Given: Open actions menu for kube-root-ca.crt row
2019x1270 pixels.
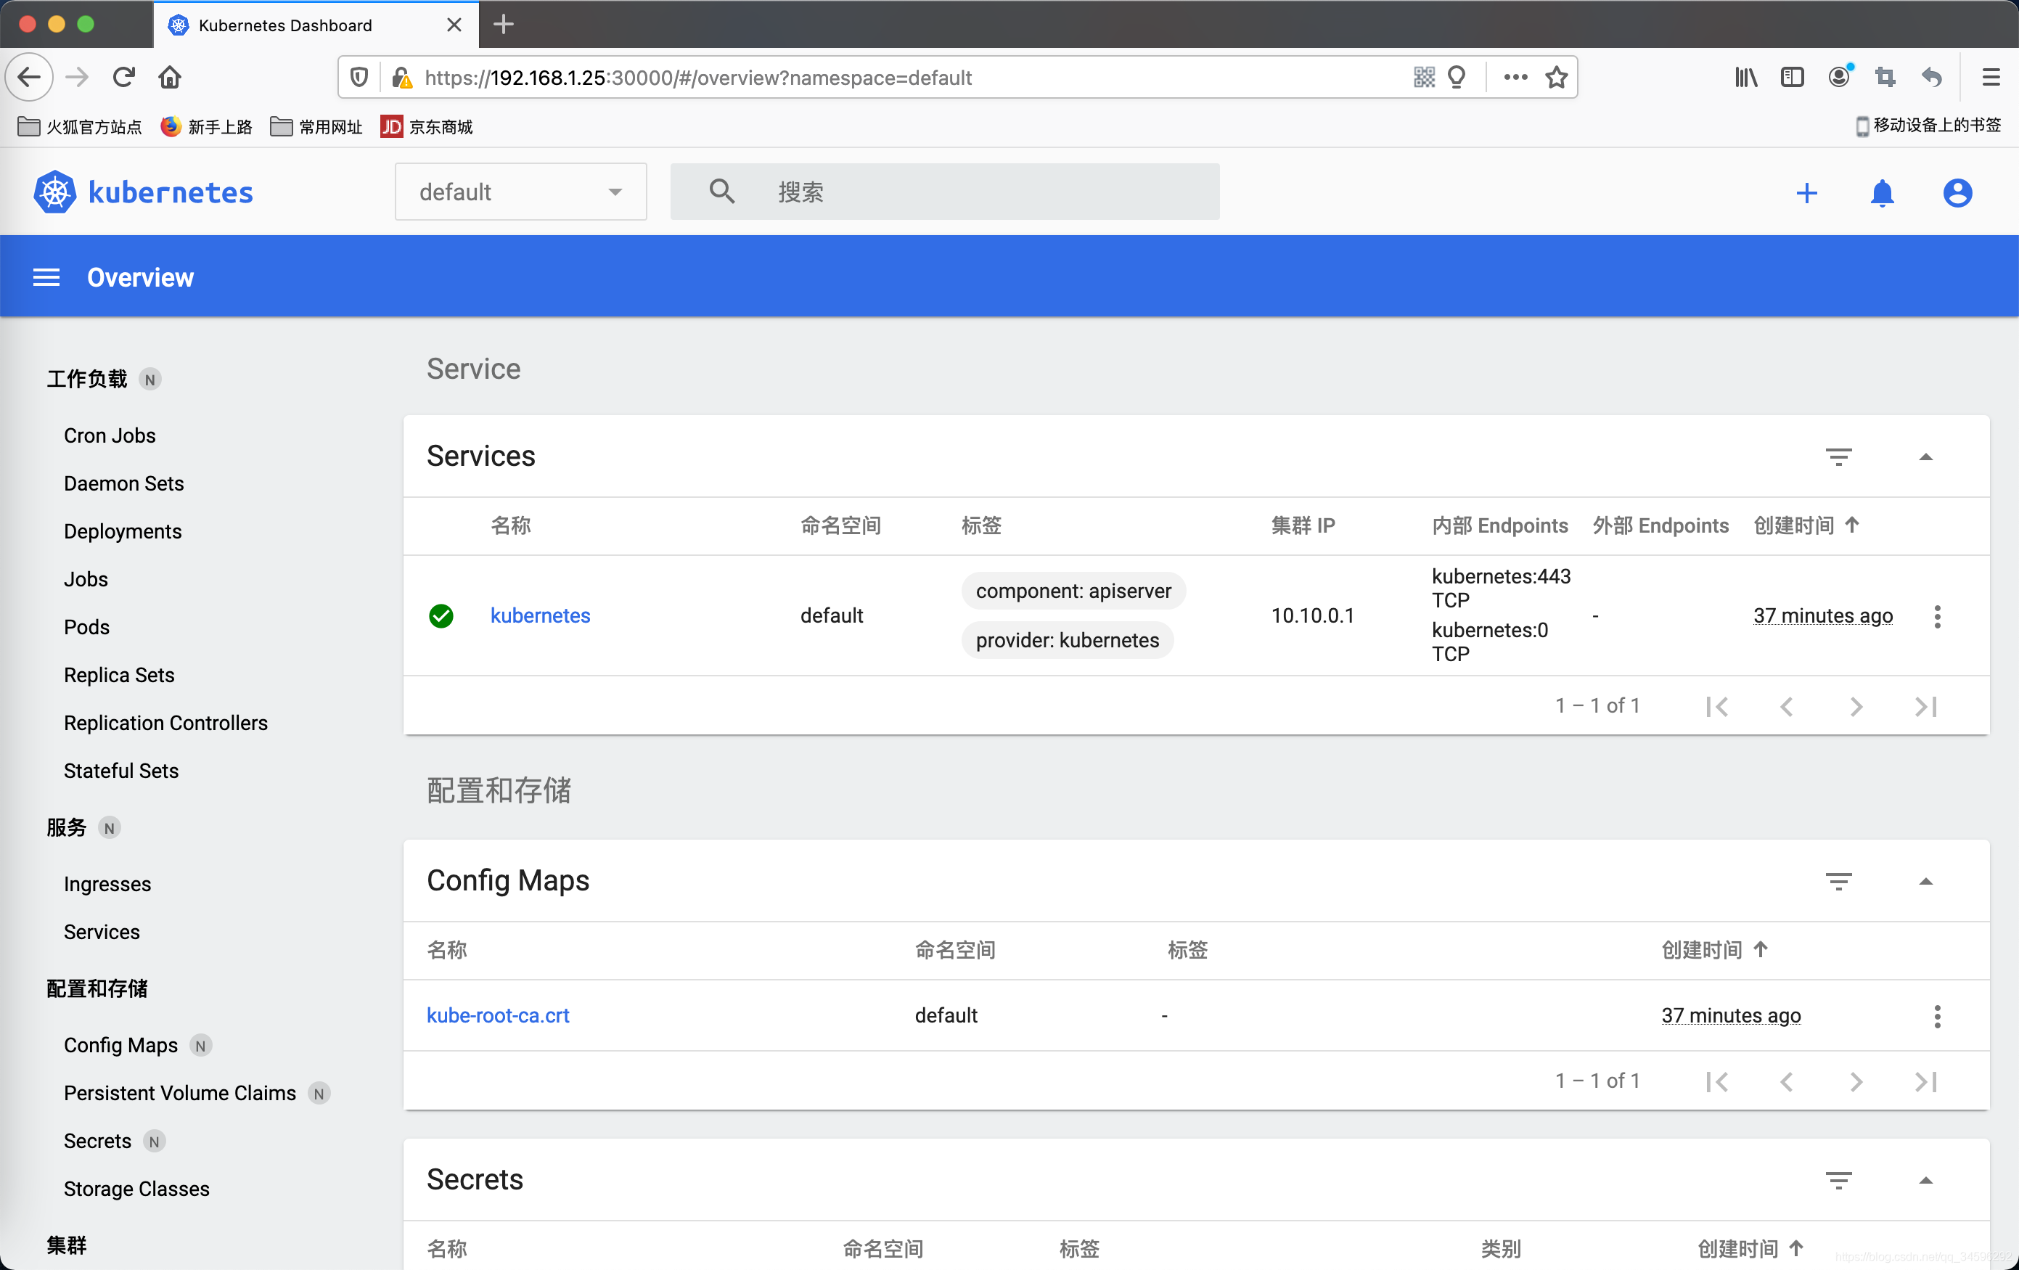Looking at the screenshot, I should (x=1937, y=1016).
